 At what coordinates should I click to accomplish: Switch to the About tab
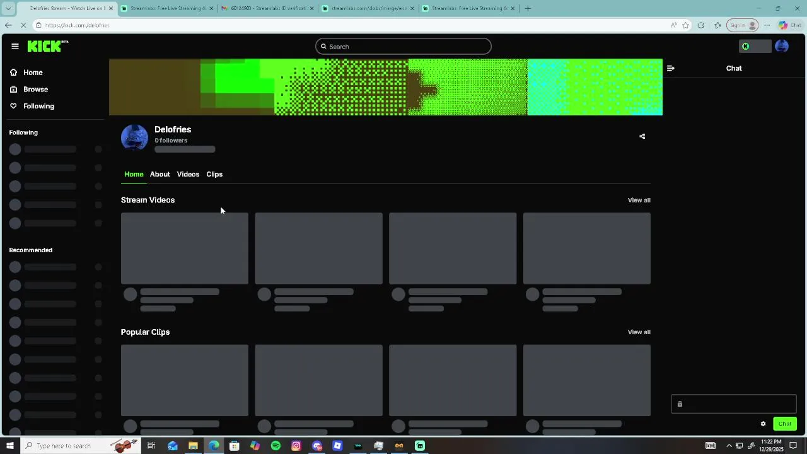coord(160,174)
